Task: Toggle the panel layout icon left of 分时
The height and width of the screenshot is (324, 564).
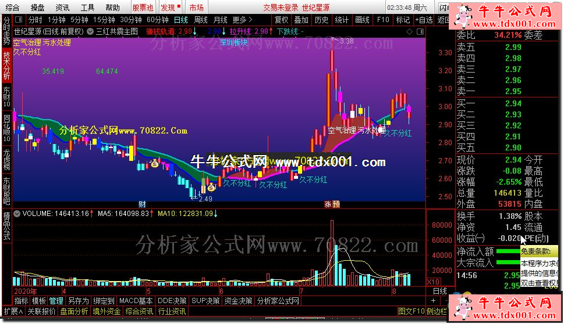Action: (x=19, y=20)
